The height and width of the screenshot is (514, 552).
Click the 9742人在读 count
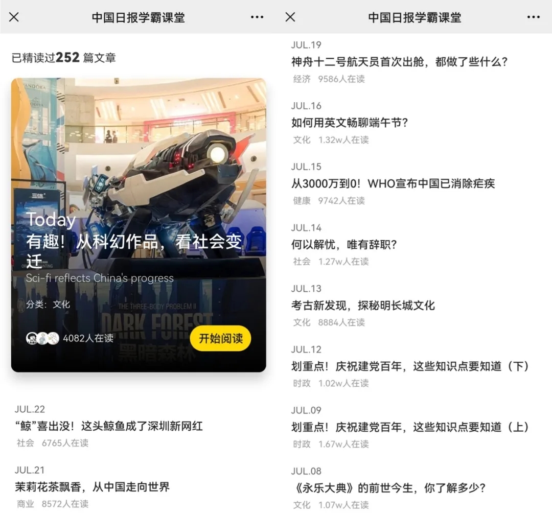coord(341,200)
